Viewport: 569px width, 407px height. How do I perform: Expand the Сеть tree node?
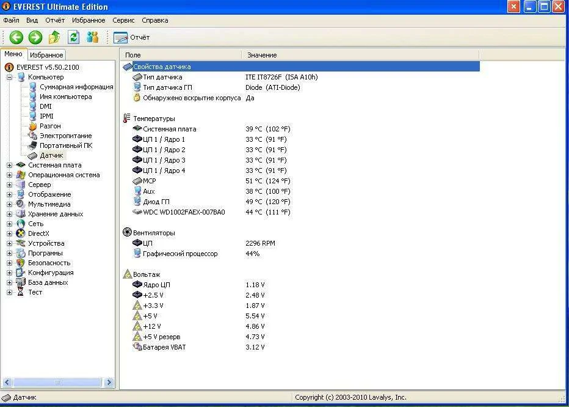(9, 224)
